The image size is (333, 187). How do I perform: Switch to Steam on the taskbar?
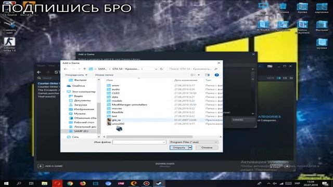tap(159, 183)
